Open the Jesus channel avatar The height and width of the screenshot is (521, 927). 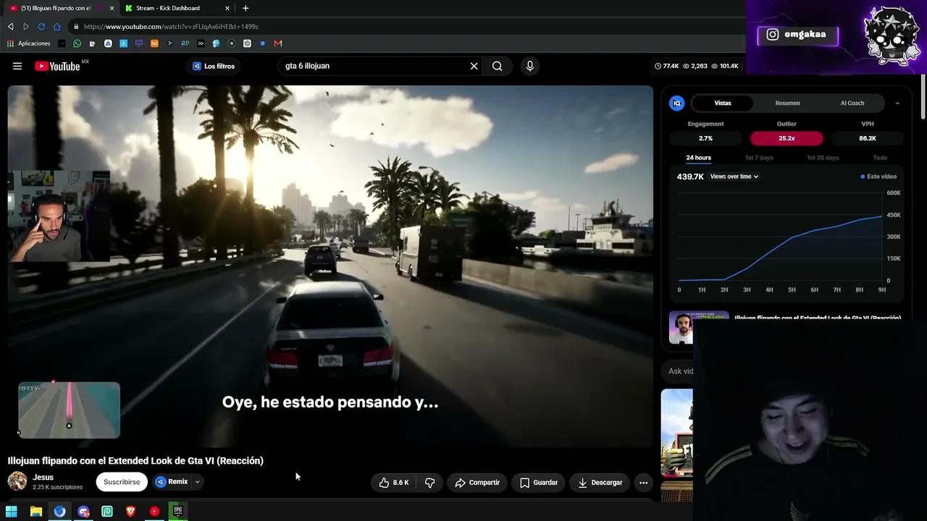coord(17,481)
